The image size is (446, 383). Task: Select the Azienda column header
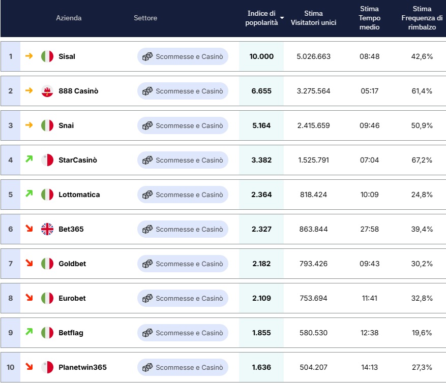(69, 18)
